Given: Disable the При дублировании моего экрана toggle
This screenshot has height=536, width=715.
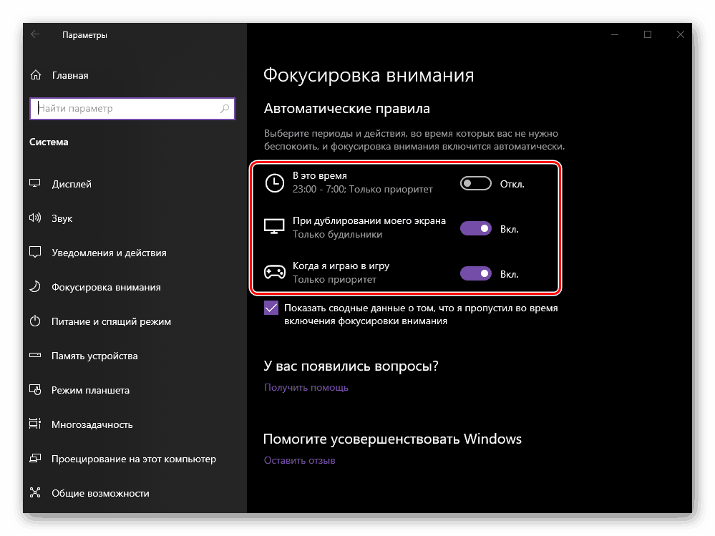Looking at the screenshot, I should tap(475, 229).
